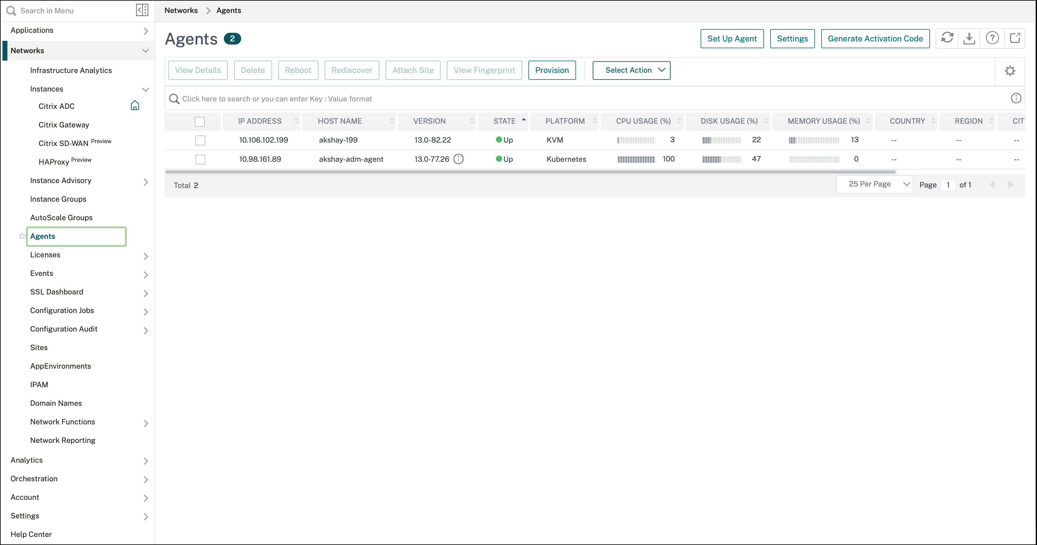This screenshot has height=545, width=1037.
Task: Show version info icon for 13.0-77.26
Action: [x=459, y=159]
